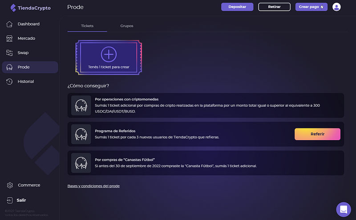Click the Referir button
This screenshot has width=356, height=220.
coord(317,134)
